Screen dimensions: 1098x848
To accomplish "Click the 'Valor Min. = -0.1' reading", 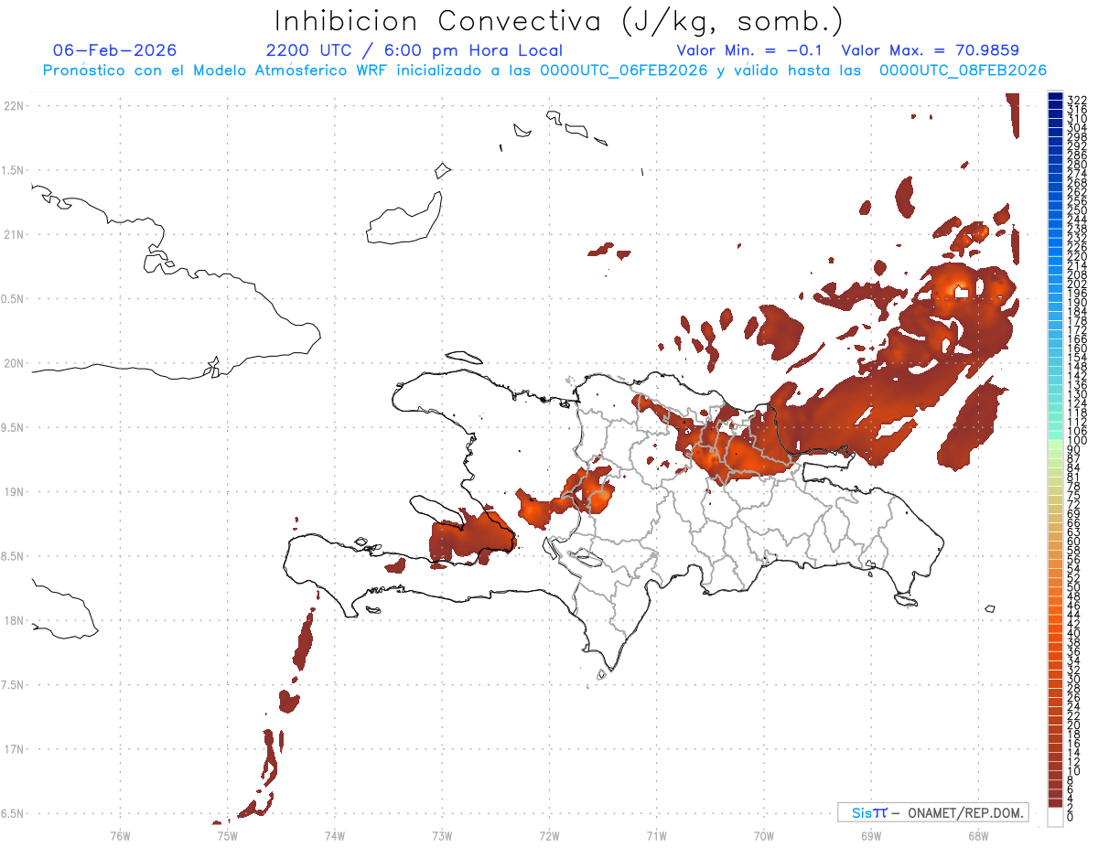I will click(750, 51).
